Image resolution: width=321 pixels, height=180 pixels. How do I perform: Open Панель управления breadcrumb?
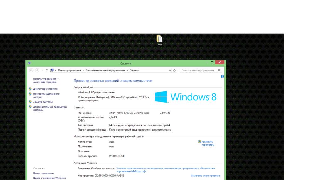coord(69,70)
